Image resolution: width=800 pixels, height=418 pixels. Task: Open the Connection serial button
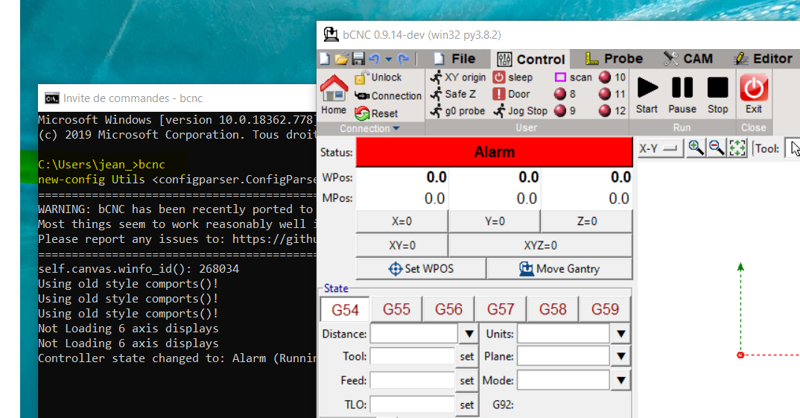point(388,95)
